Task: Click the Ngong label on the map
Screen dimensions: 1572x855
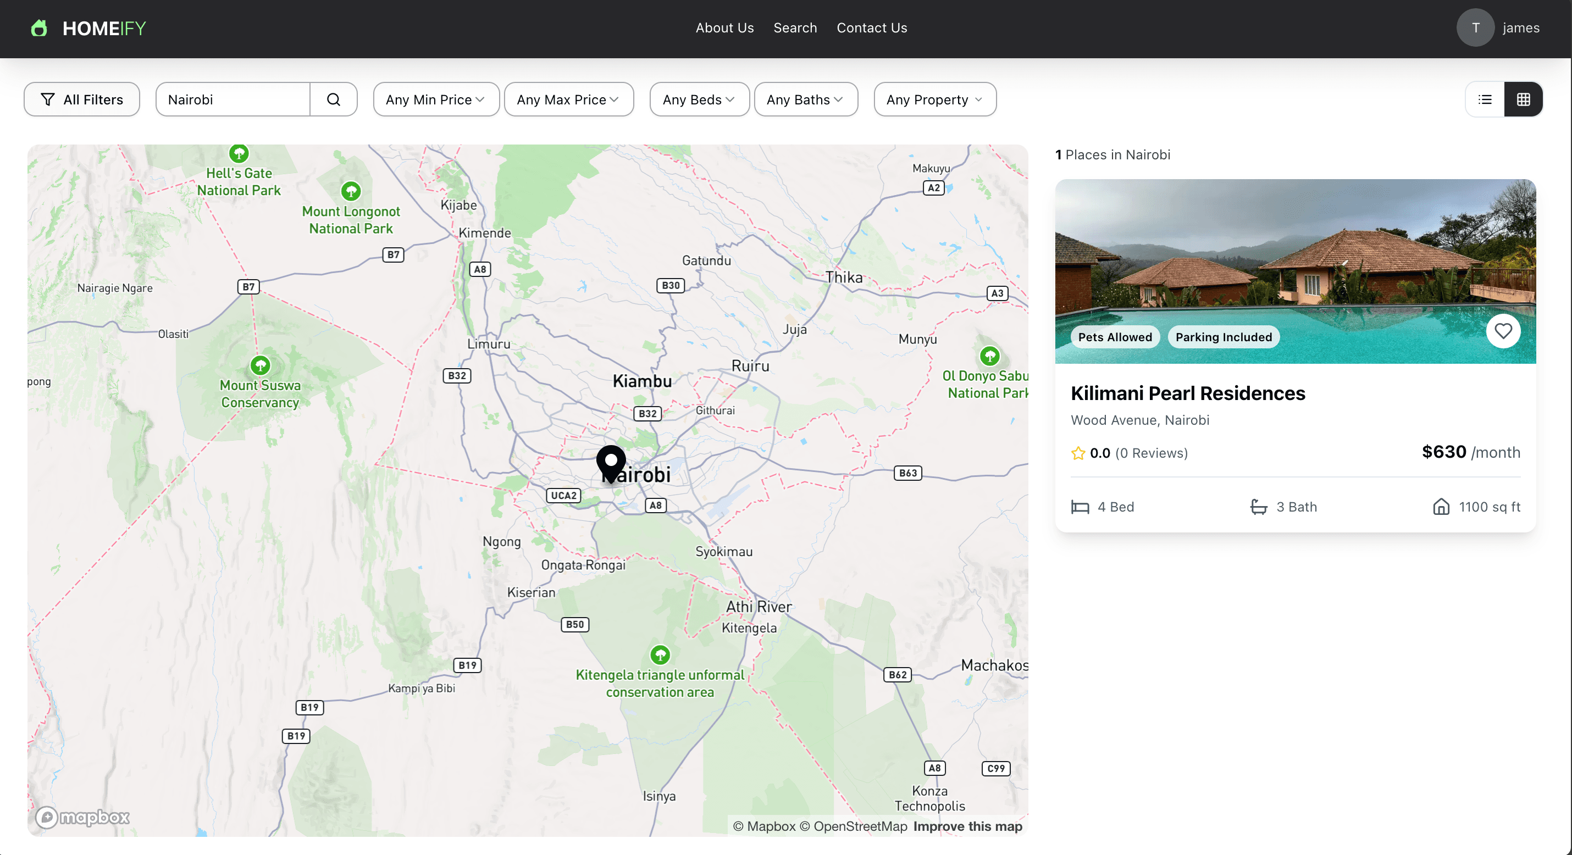Action: click(502, 542)
